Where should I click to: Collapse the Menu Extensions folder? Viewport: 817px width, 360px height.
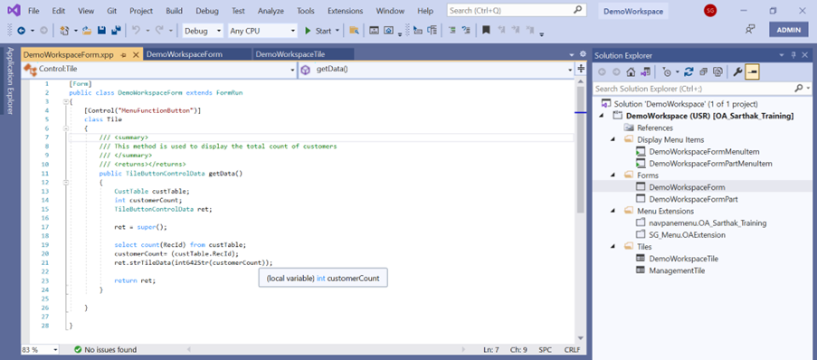point(613,211)
